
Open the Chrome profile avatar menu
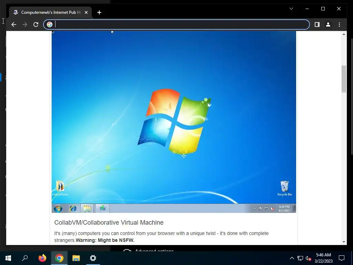(x=328, y=24)
